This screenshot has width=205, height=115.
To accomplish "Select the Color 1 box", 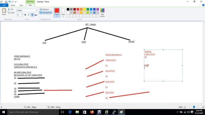I will click(57, 12).
